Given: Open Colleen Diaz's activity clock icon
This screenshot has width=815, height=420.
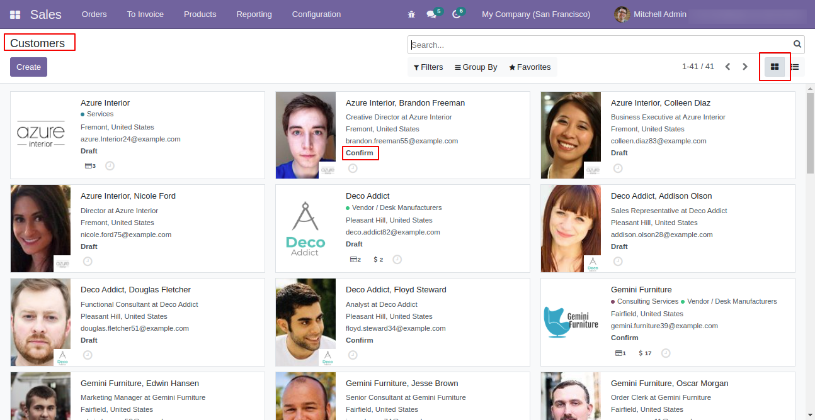Looking at the screenshot, I should (618, 169).
